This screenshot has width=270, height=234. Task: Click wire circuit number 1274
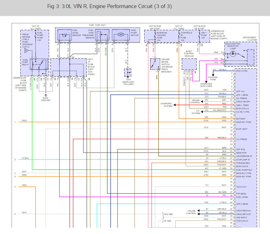[206, 90]
